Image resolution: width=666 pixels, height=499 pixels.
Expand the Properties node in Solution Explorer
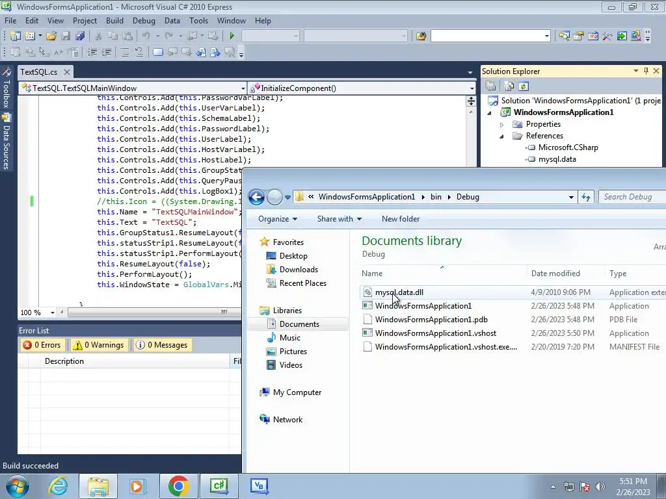pyautogui.click(x=501, y=125)
